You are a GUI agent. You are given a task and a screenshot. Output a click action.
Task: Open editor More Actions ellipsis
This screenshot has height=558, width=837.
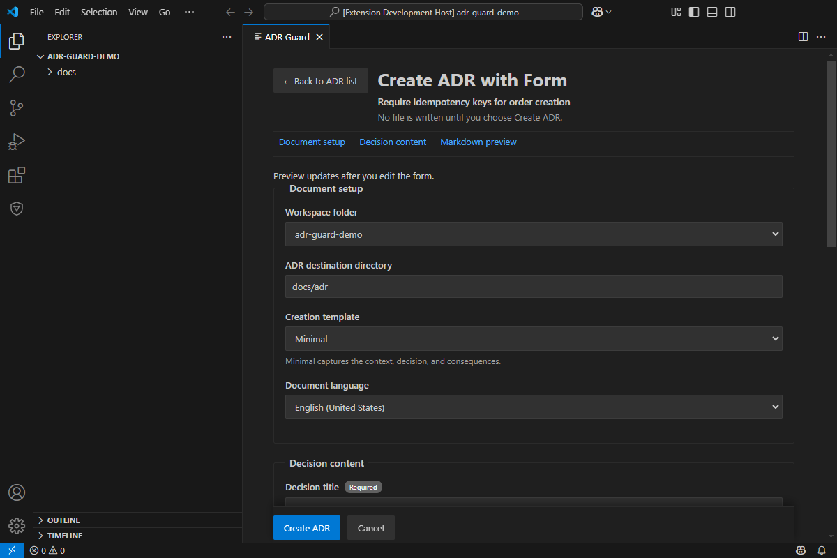(821, 37)
